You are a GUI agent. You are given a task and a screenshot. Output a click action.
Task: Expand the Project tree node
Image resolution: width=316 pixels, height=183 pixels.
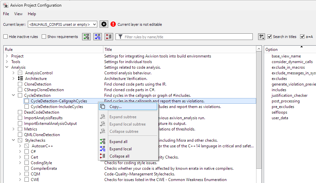(7, 56)
